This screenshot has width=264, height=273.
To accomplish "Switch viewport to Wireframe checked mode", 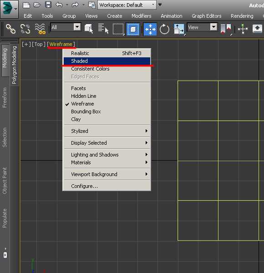I will 82,104.
